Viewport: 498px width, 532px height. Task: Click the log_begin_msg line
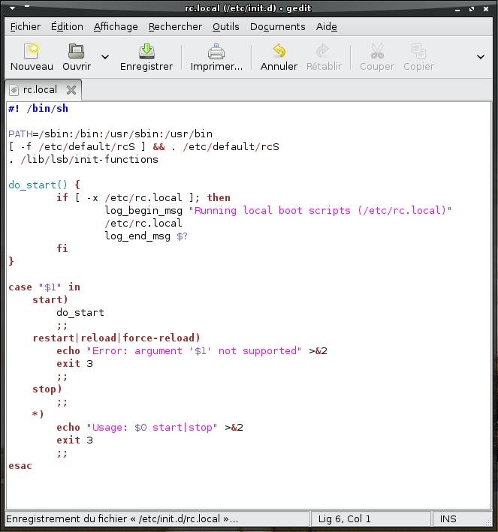[278, 211]
